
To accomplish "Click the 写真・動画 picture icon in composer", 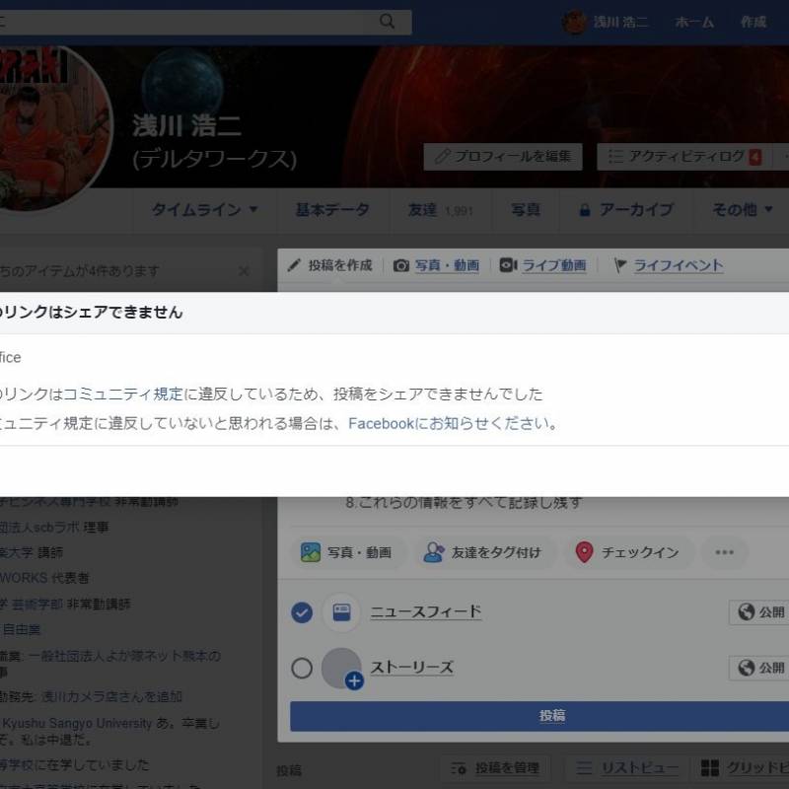I will pos(311,552).
